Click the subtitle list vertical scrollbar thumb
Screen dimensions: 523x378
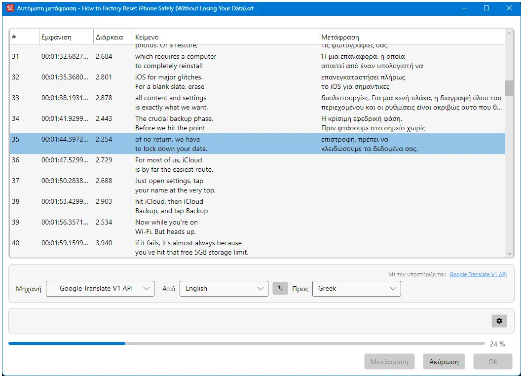[x=509, y=88]
